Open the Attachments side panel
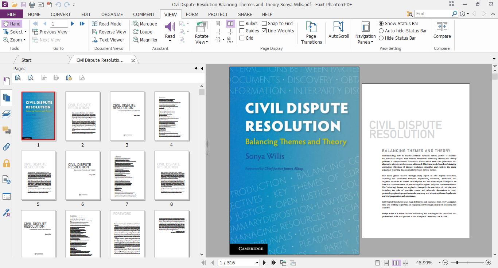 pyautogui.click(x=6, y=147)
